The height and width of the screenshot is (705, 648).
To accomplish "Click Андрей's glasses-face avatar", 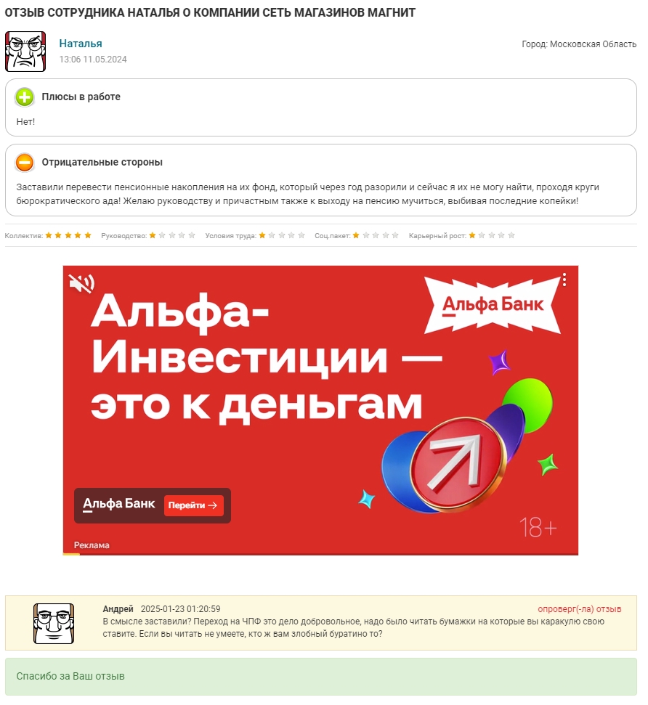I will (54, 623).
